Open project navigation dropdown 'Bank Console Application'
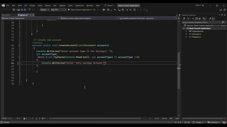 click(x=31, y=18)
